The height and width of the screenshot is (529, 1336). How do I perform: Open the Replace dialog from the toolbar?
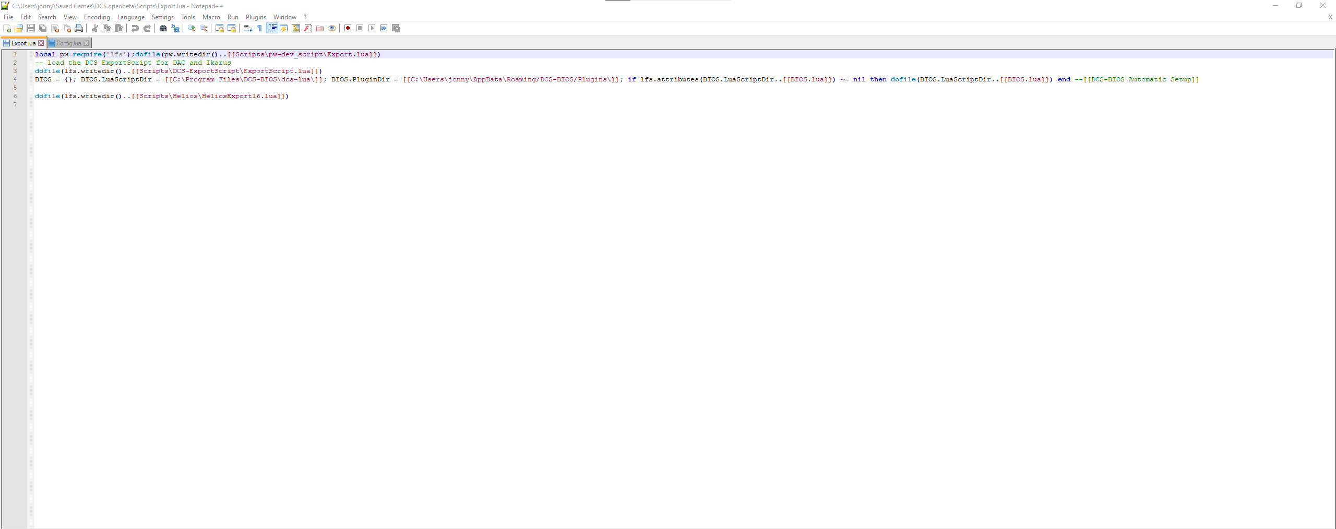175,28
